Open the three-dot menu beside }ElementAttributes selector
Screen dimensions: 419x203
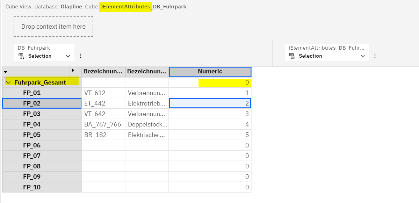point(375,56)
